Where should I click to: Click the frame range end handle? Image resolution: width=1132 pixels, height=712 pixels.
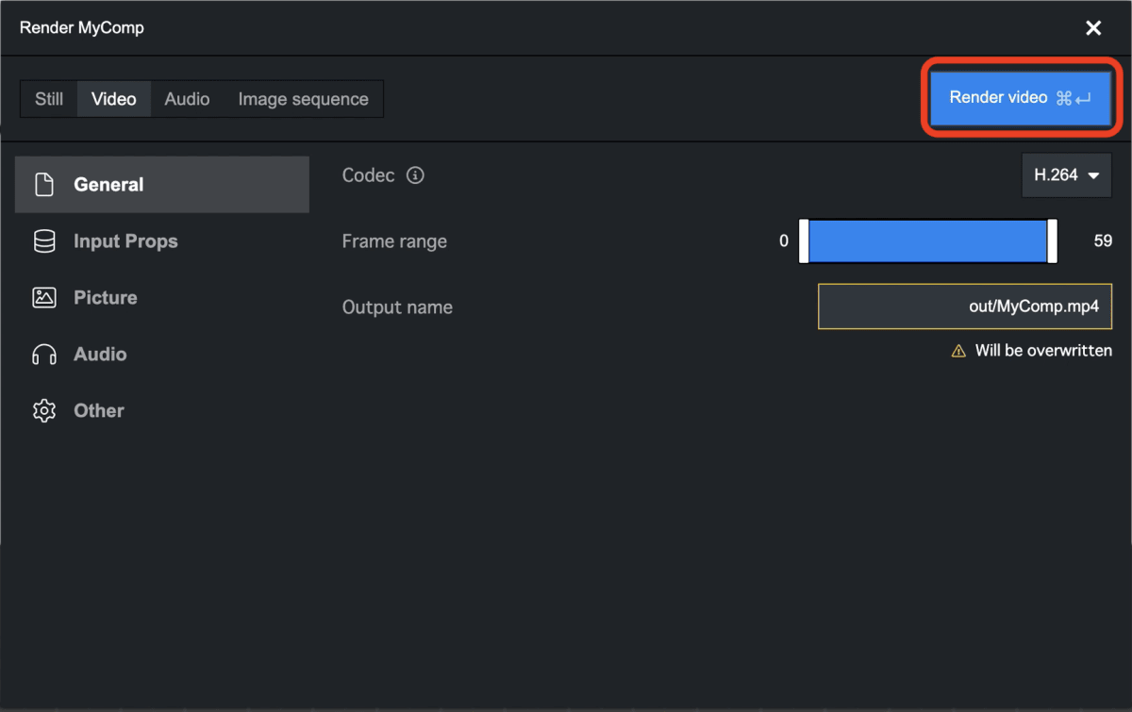[x=1052, y=241]
